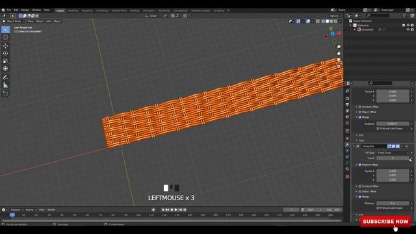The width and height of the screenshot is (416, 234).
Task: Enable Object Offset in Array.001 modifier
Action: pos(360,192)
